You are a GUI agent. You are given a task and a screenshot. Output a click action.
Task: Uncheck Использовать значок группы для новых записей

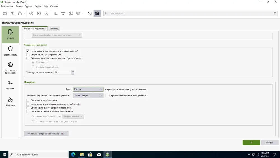click(28, 51)
